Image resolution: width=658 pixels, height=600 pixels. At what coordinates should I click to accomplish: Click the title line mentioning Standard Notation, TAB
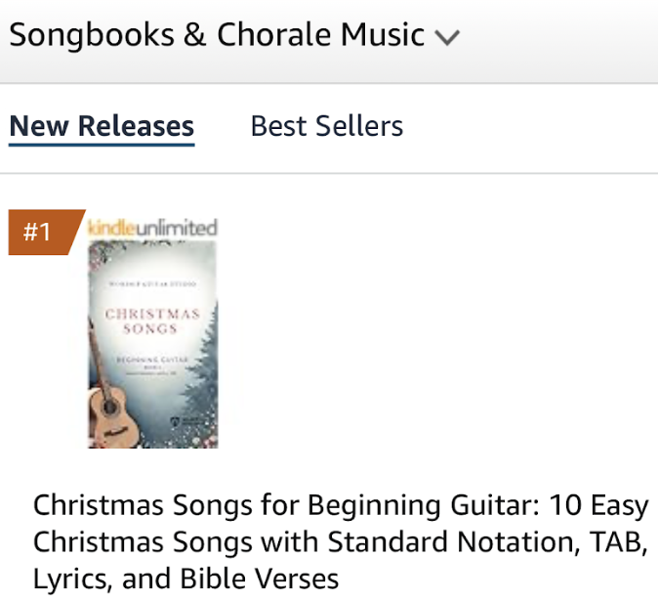pyautogui.click(x=340, y=542)
